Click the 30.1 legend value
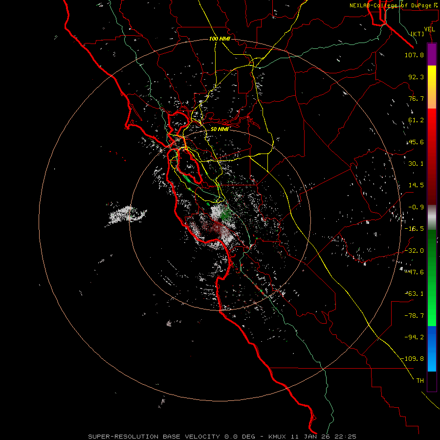Screen dimensions: 440x440 click(416, 164)
